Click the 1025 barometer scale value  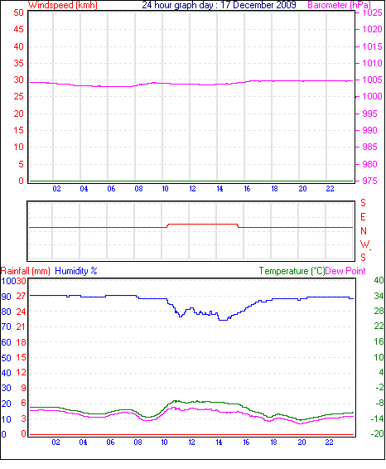point(372,13)
